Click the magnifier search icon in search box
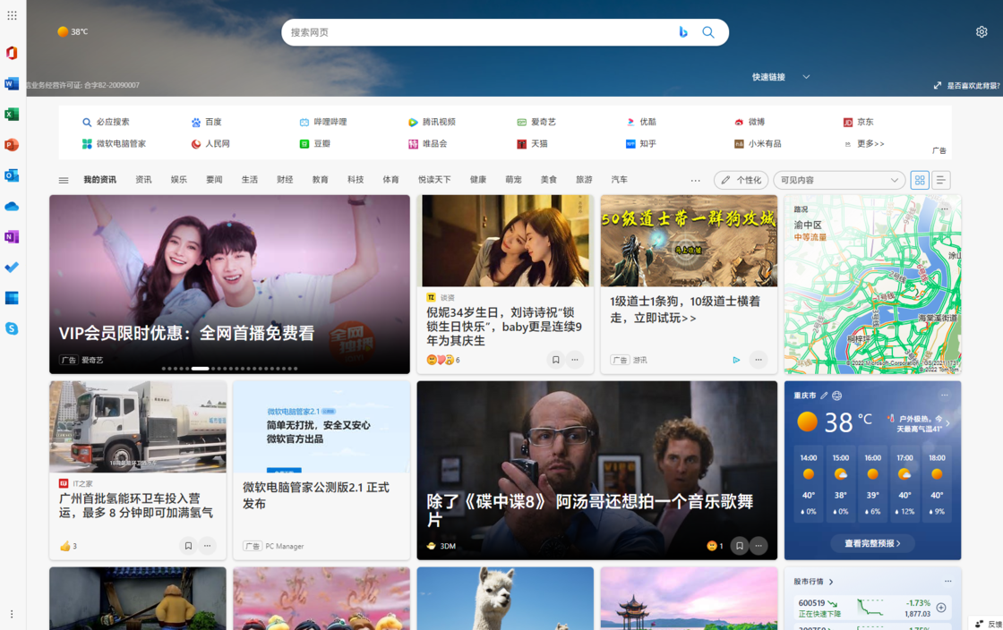The height and width of the screenshot is (630, 1003). tap(708, 32)
